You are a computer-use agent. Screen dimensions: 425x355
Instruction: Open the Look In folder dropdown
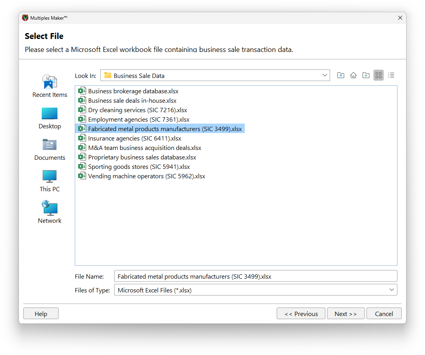pos(325,75)
